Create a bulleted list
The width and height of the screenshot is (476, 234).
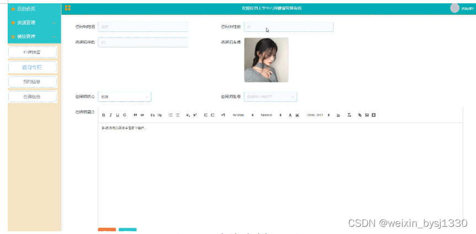(x=177, y=115)
